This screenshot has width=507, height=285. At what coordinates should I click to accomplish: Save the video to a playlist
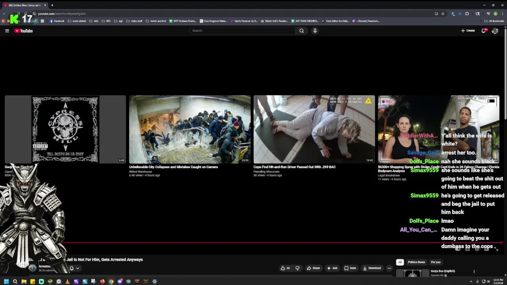(350, 268)
